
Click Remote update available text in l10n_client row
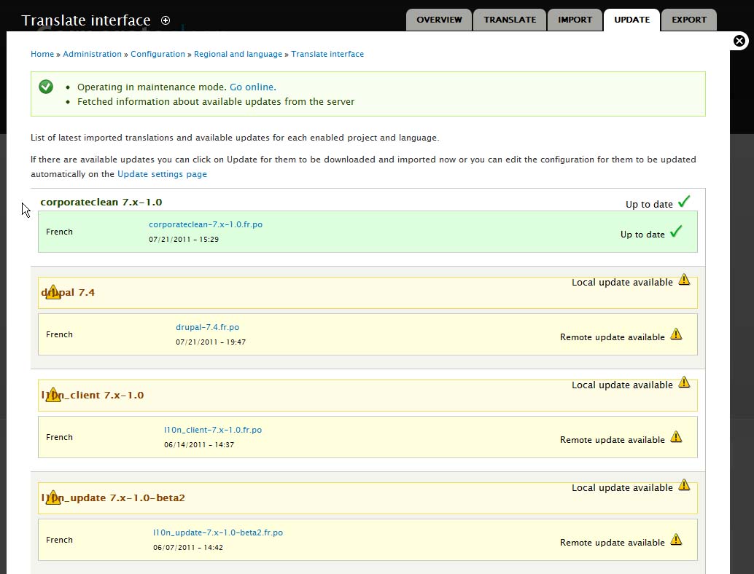click(613, 440)
